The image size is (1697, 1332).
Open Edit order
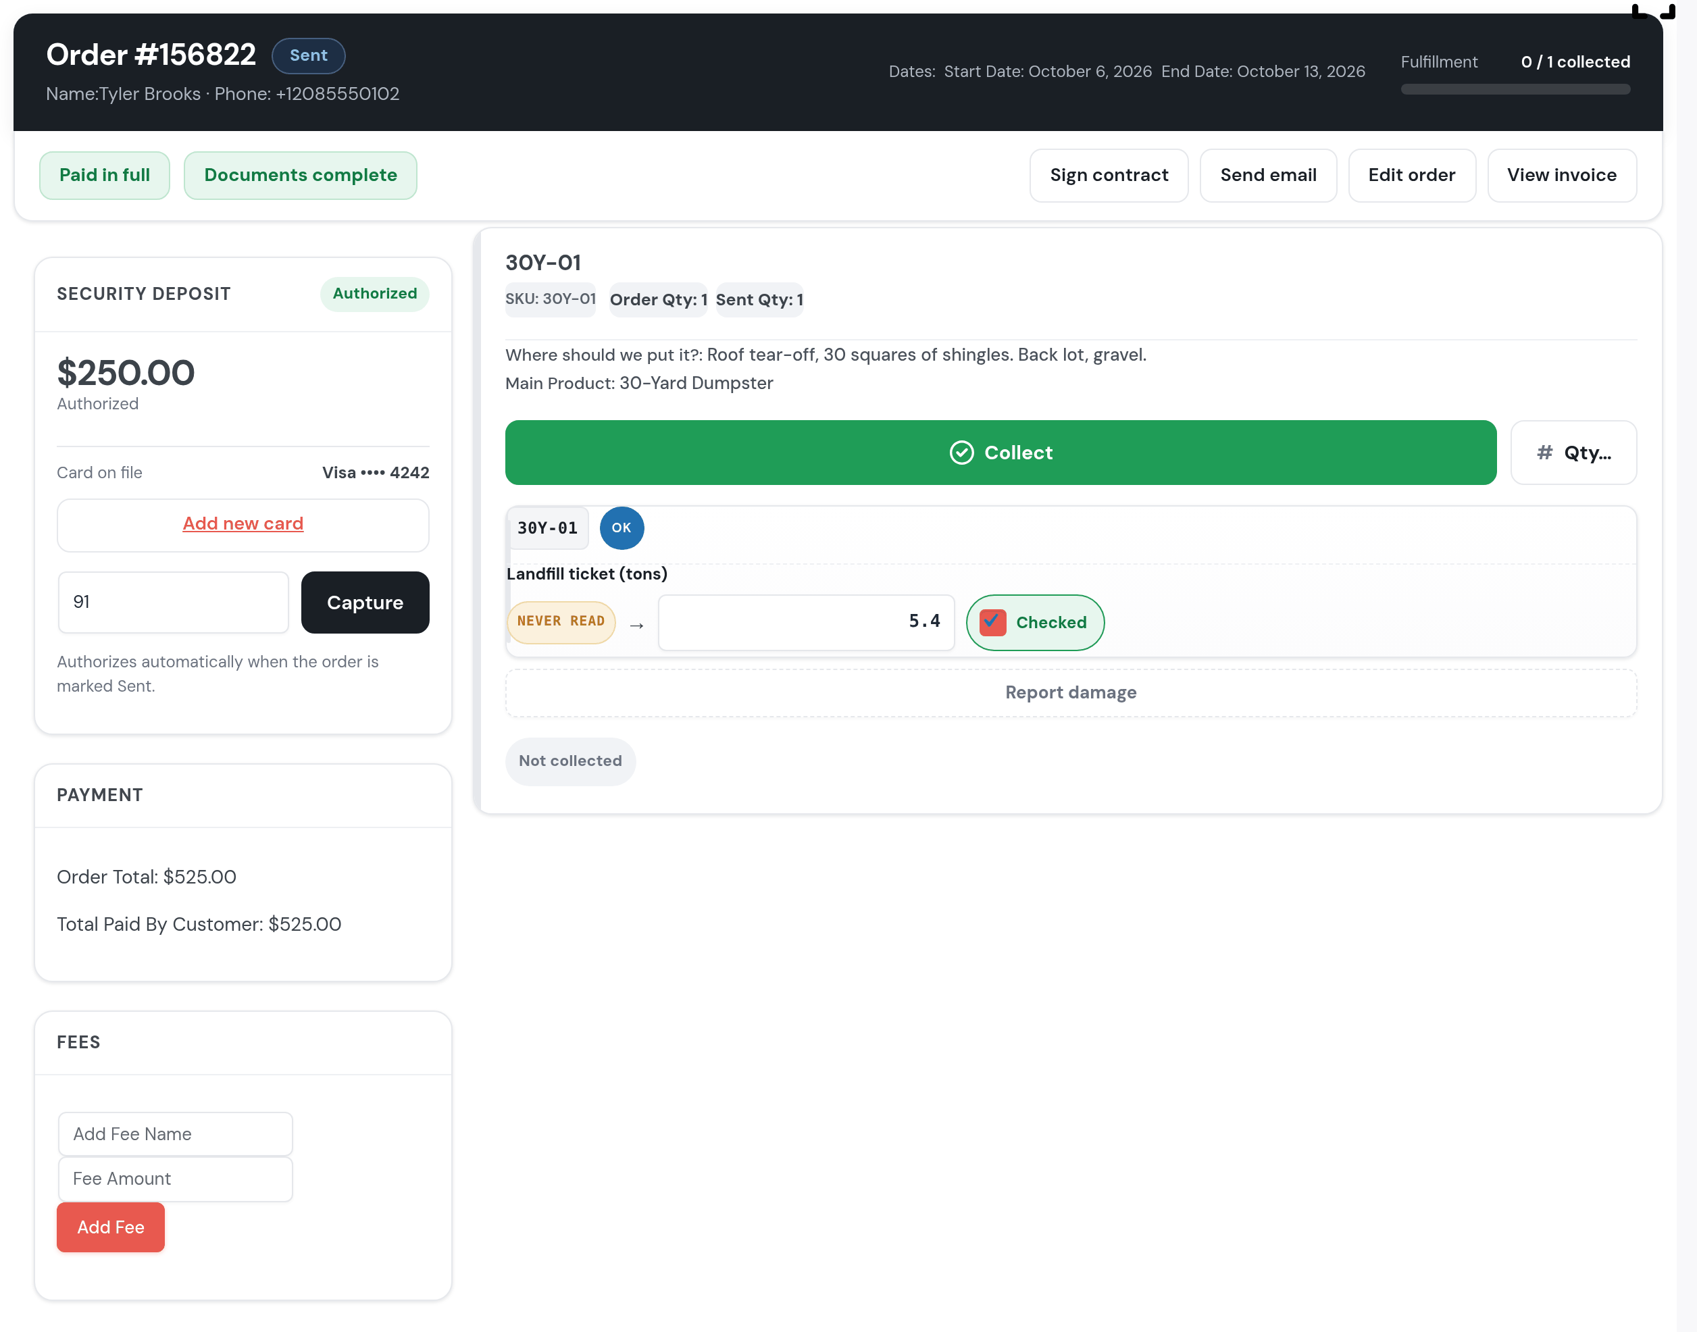(1411, 175)
